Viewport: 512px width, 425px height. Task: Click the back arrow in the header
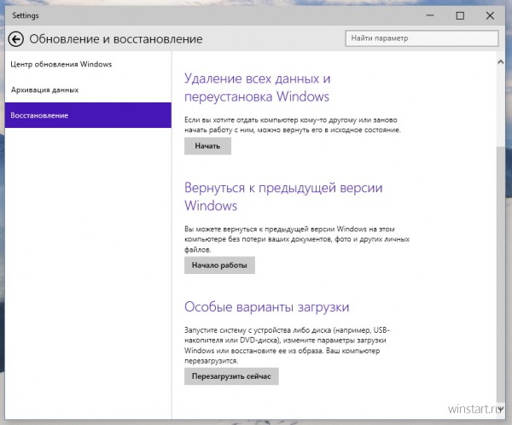click(x=15, y=38)
